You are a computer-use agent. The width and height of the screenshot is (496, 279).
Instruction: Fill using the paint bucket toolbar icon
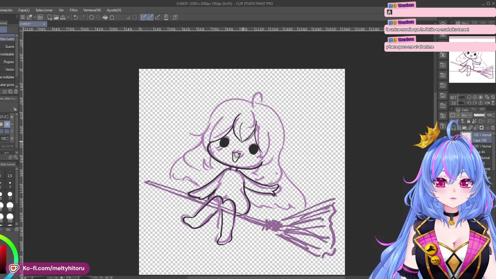[x=105, y=17]
